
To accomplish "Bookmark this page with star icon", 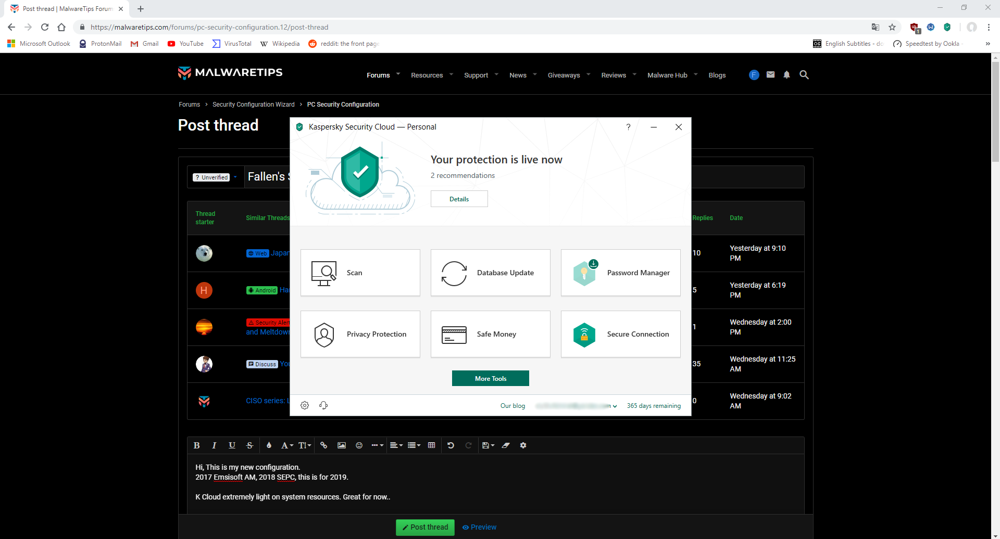I will [x=892, y=27].
